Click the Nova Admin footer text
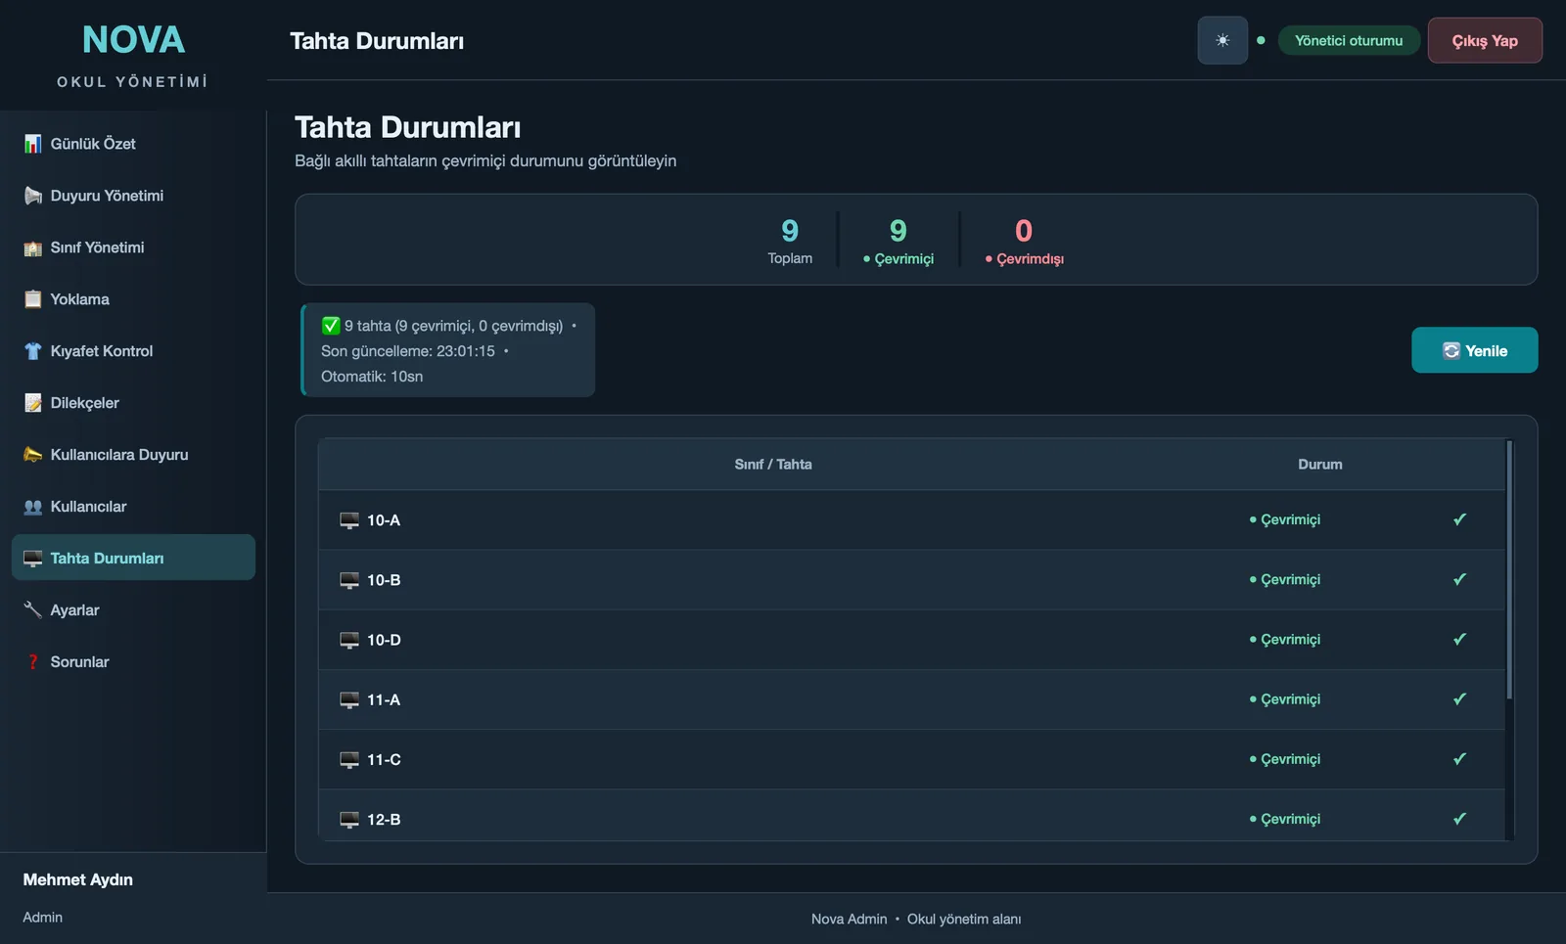The width and height of the screenshot is (1566, 944). coord(849,919)
